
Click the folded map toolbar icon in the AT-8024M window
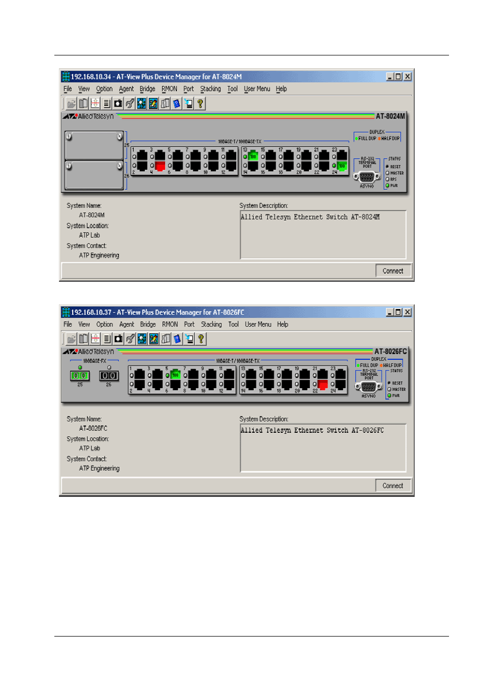tap(165, 104)
